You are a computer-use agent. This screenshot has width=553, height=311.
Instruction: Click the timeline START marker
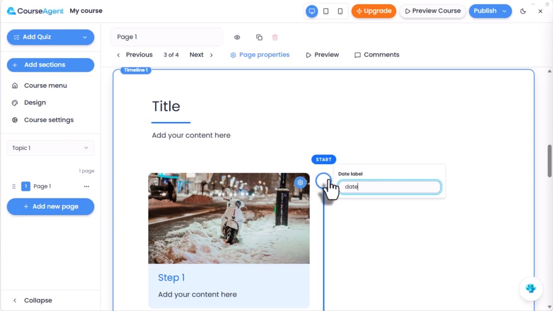point(324,160)
